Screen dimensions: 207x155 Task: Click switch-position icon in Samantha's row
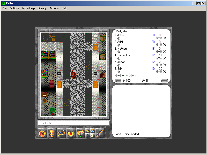coord(159,58)
